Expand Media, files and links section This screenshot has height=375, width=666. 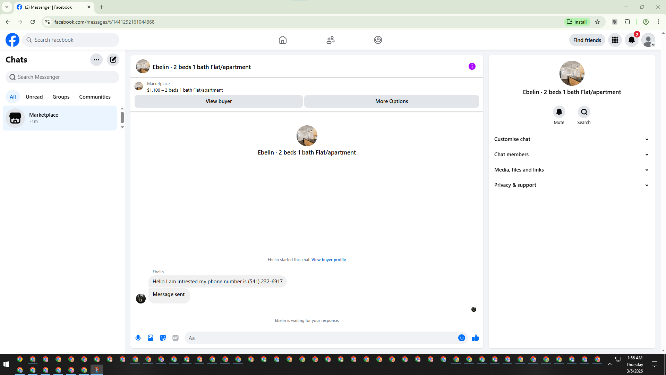coord(572,170)
